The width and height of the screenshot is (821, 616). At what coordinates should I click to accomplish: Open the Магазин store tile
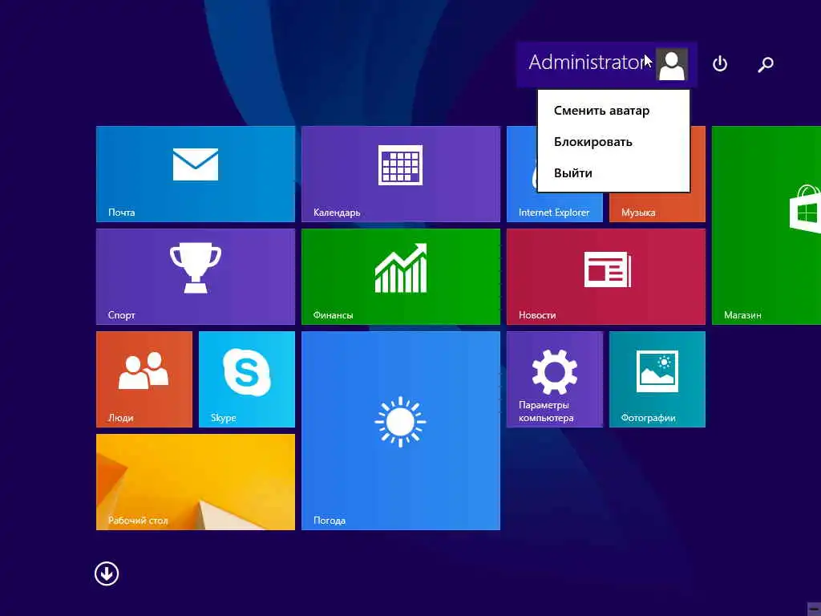pyautogui.click(x=766, y=225)
